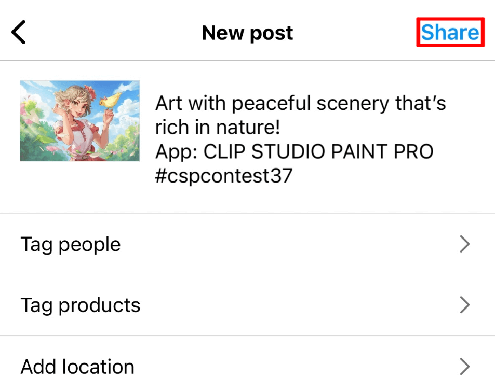Expand Tag people using its chevron
495x392 pixels.
(x=465, y=244)
